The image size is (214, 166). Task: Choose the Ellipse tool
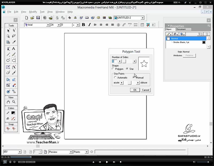pyautogui.click(x=8, y=60)
